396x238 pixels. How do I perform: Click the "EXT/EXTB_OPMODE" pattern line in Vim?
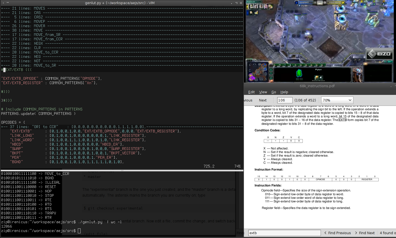(51, 78)
